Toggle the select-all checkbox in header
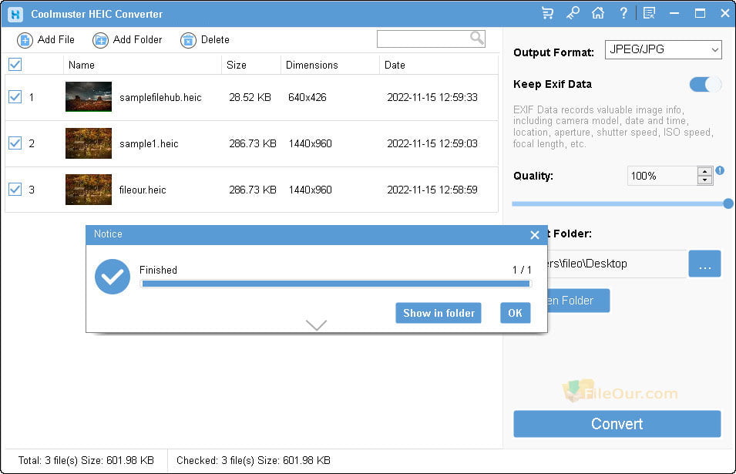 coord(15,64)
